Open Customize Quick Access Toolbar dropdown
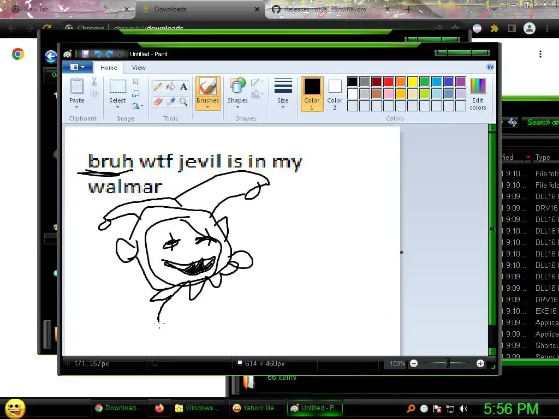The width and height of the screenshot is (559, 419). [x=120, y=54]
